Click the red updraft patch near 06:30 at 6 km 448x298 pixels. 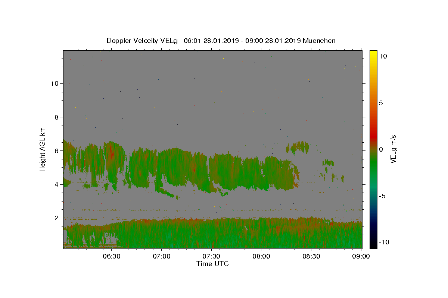point(111,152)
